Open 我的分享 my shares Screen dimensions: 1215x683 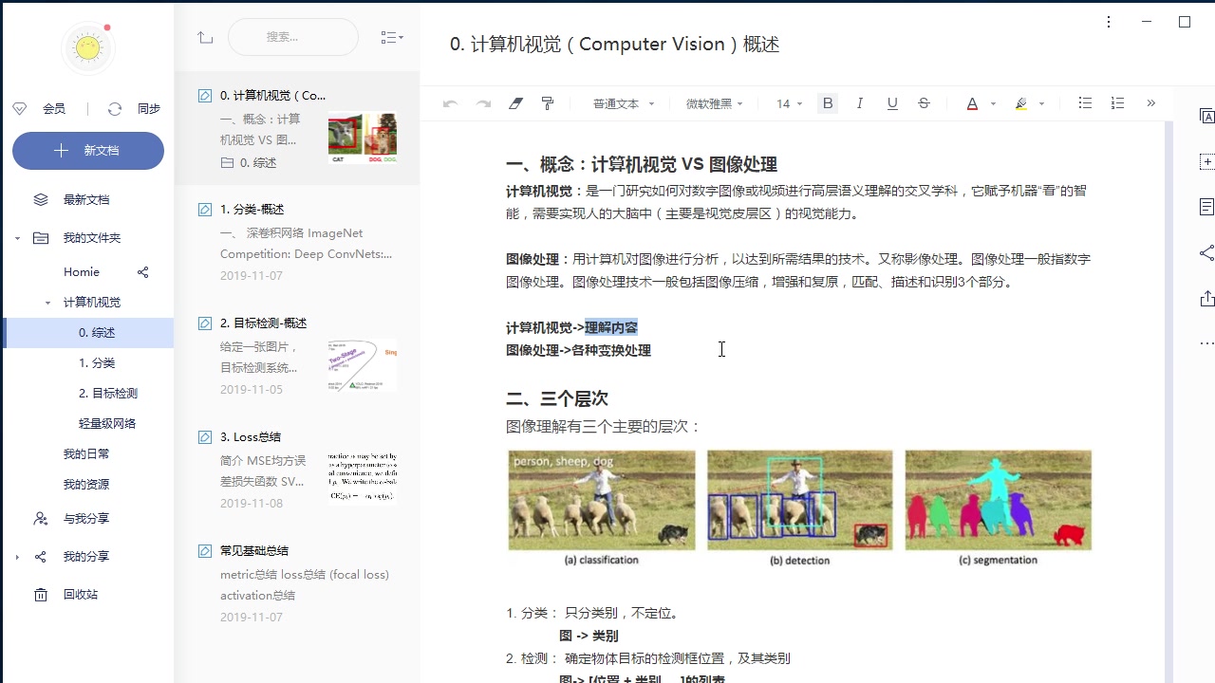[86, 557]
